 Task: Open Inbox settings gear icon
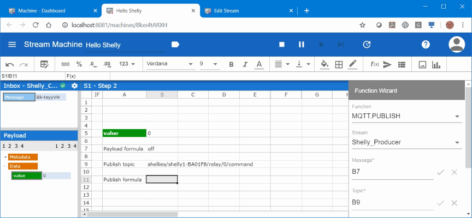pos(74,86)
